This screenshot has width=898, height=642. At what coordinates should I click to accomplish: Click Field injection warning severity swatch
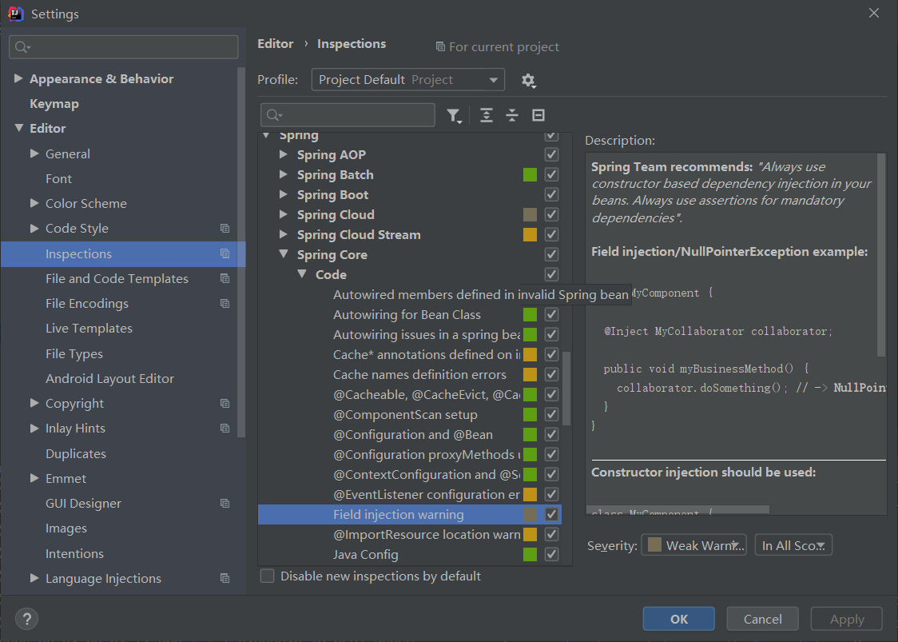[x=530, y=515]
